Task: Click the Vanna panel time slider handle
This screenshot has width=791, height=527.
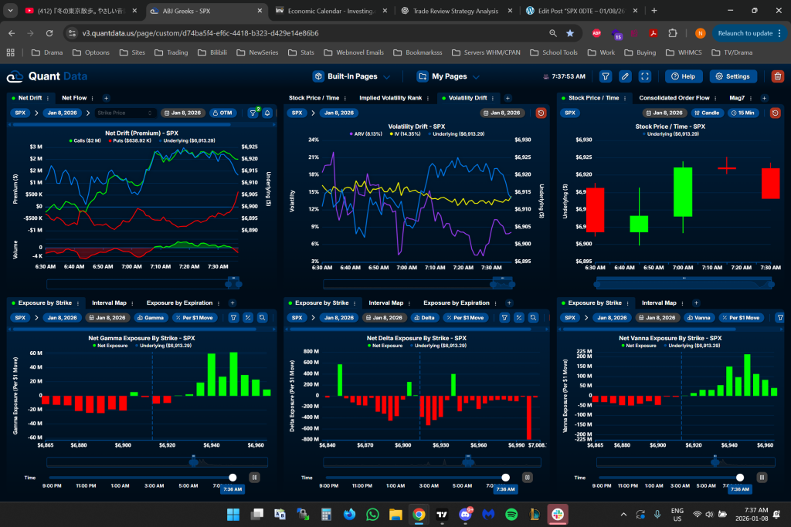Action: point(740,478)
